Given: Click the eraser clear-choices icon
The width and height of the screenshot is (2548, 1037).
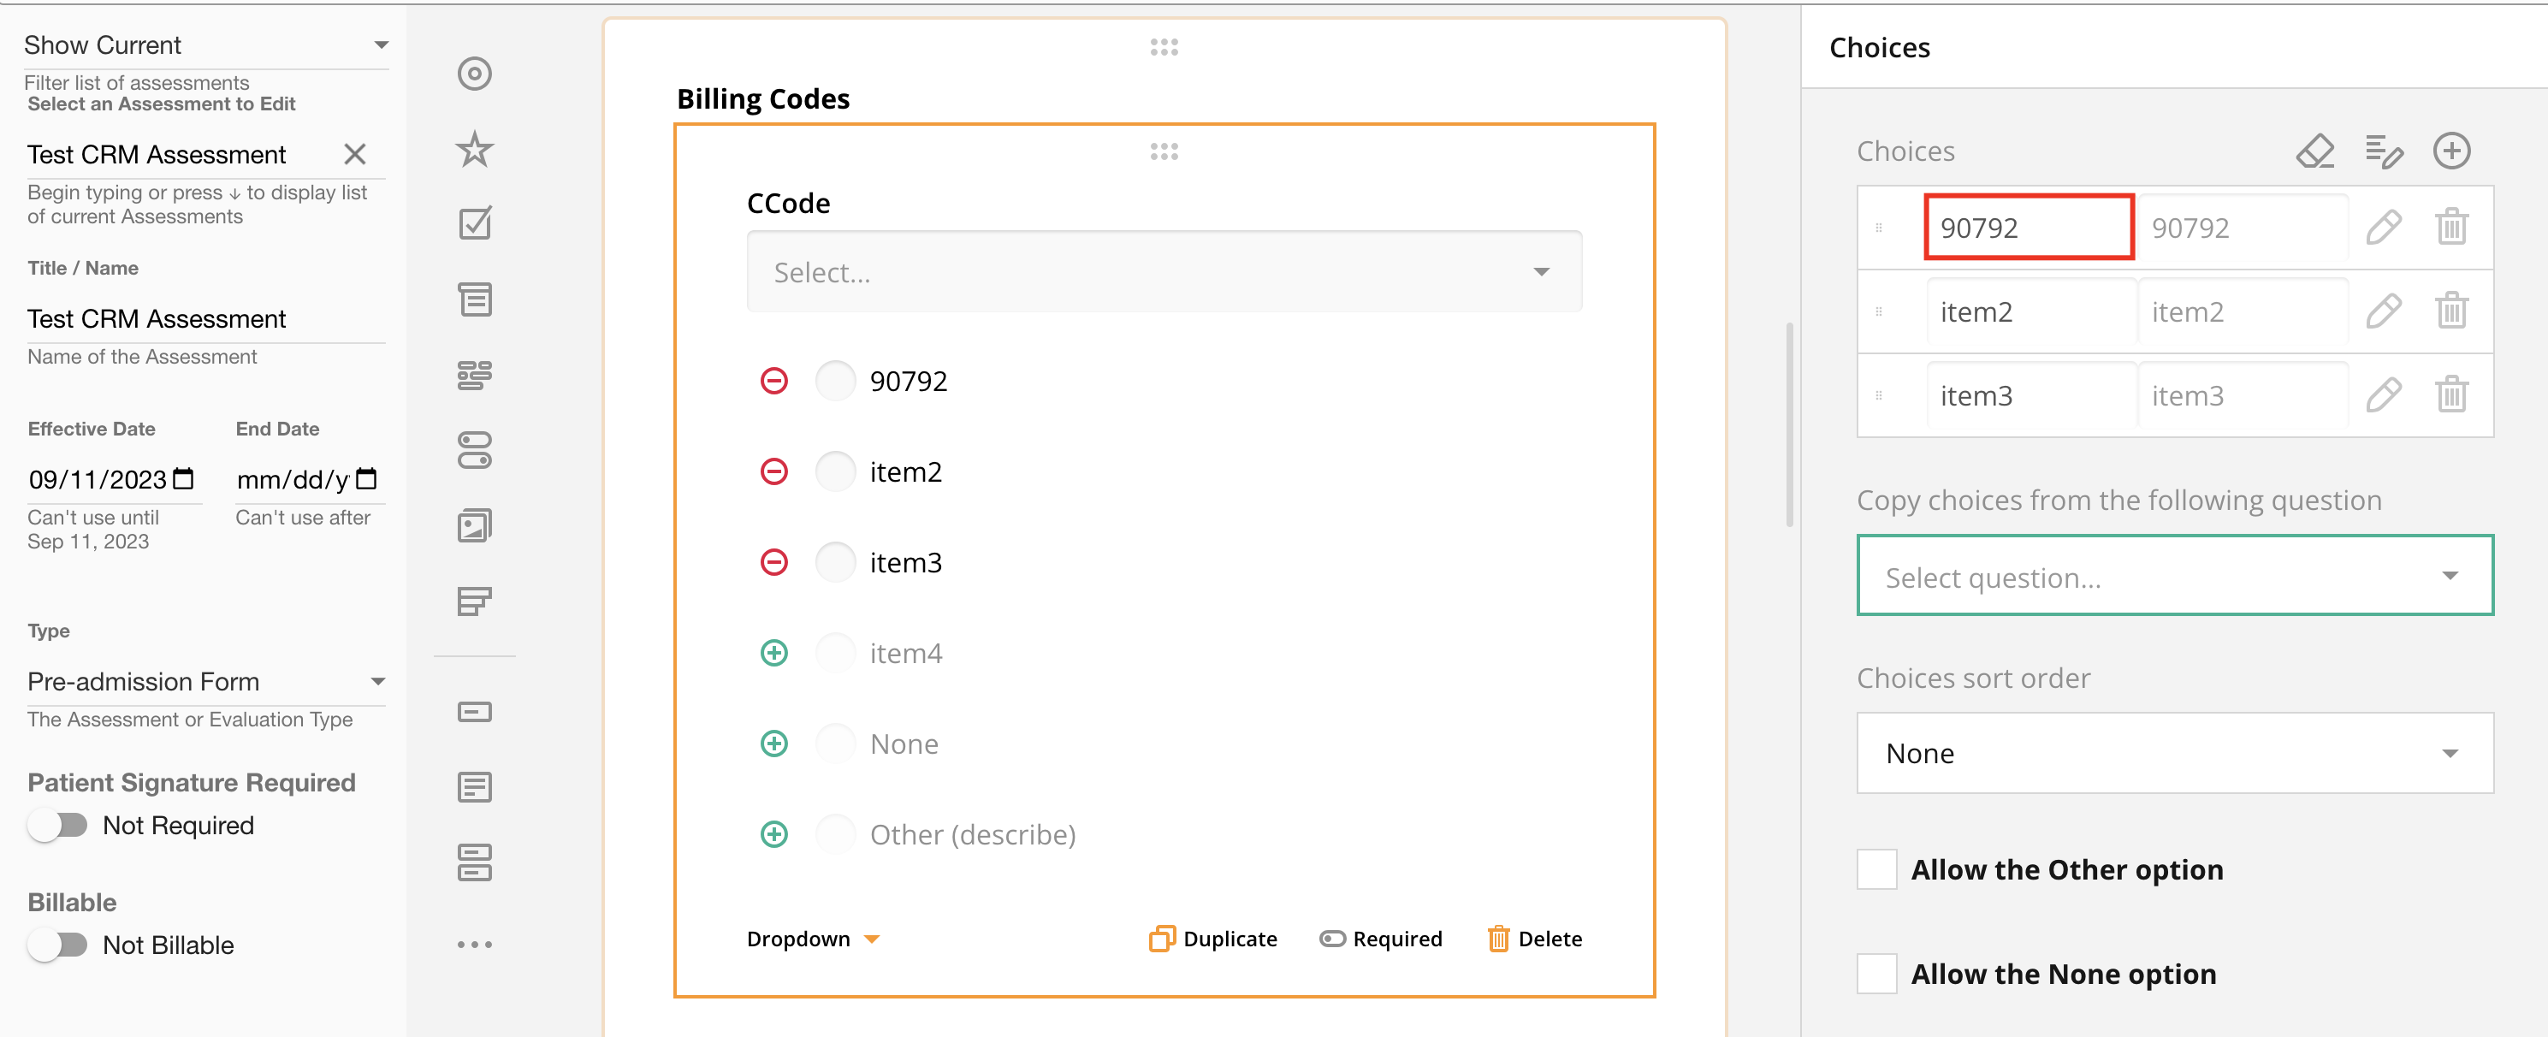Looking at the screenshot, I should click(x=2314, y=151).
